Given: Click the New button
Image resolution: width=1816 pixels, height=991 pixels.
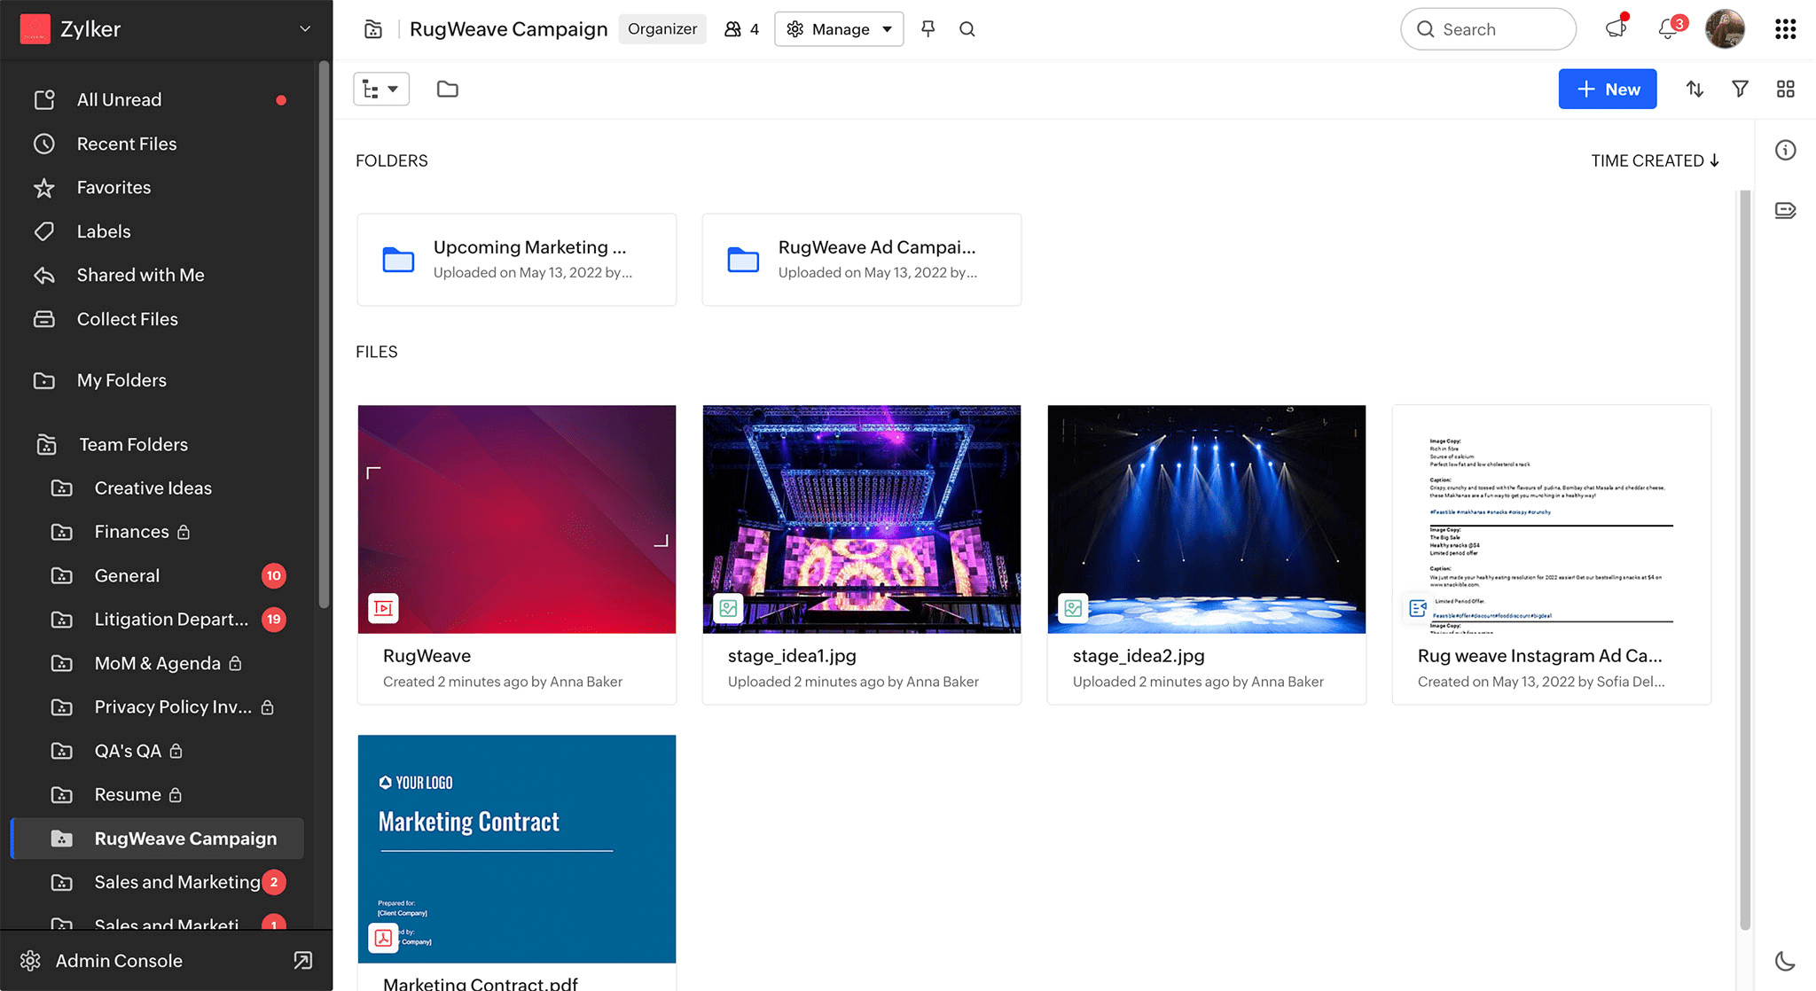Looking at the screenshot, I should [1607, 90].
